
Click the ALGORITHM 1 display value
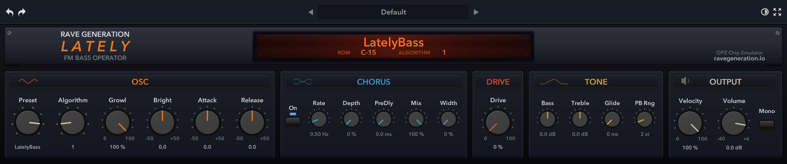(x=444, y=52)
